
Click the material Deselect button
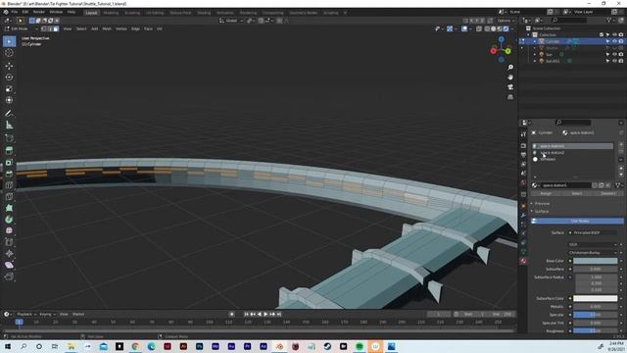[608, 193]
